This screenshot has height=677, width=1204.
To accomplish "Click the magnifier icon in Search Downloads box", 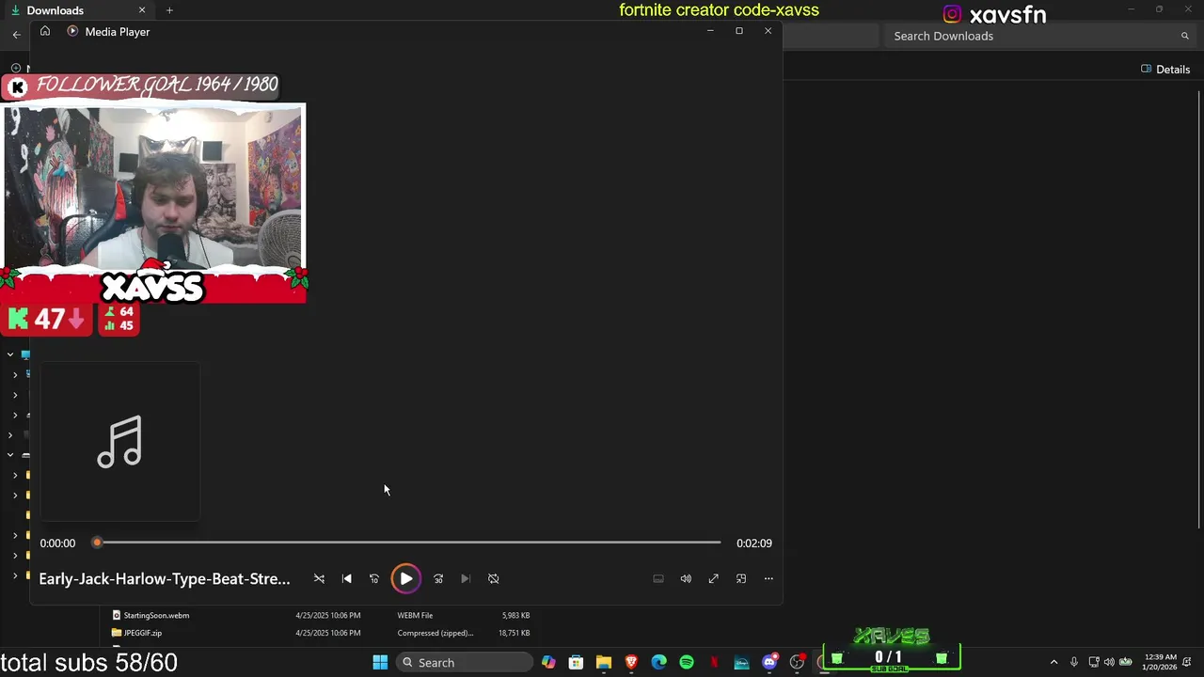I will click(1185, 36).
